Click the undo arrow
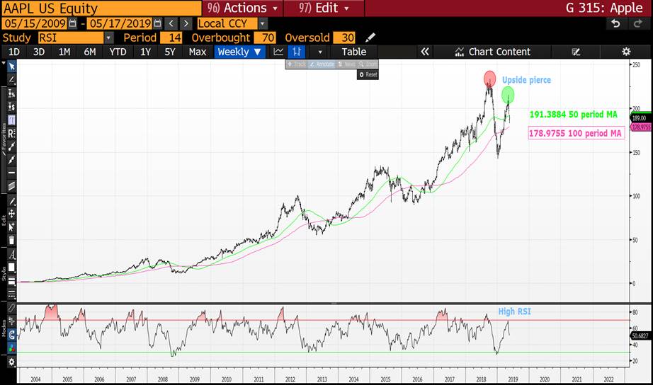The image size is (653, 385). tap(615, 24)
